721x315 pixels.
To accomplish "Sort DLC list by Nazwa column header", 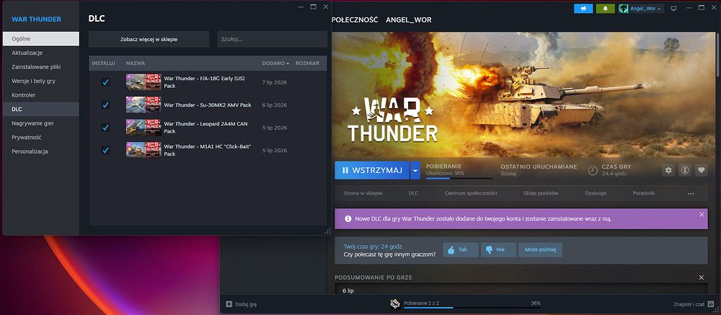I will point(136,63).
